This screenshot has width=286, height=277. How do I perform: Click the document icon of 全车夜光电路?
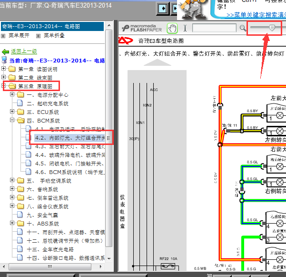point(20,249)
